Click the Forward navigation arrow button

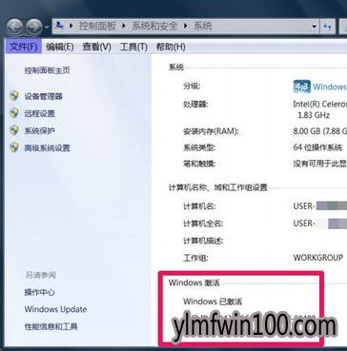34,27
